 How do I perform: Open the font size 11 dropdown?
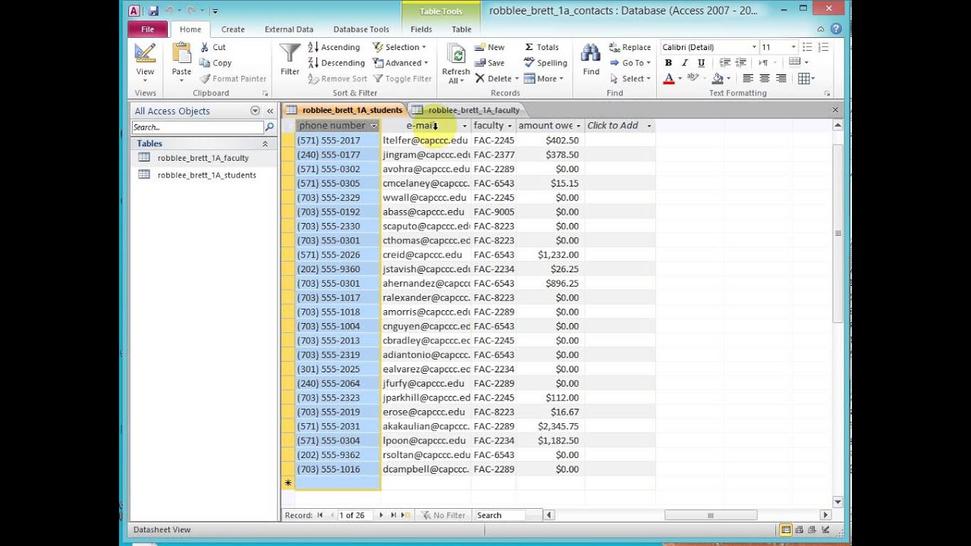point(793,47)
